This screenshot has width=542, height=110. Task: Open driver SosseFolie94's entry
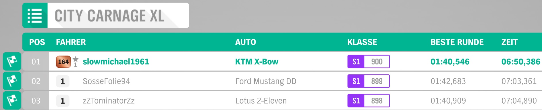click(x=106, y=81)
